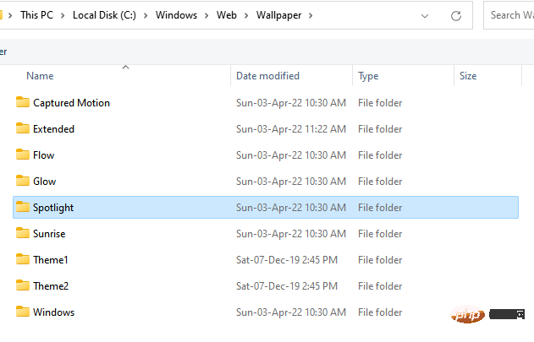Select the Sunrise folder name

point(49,234)
